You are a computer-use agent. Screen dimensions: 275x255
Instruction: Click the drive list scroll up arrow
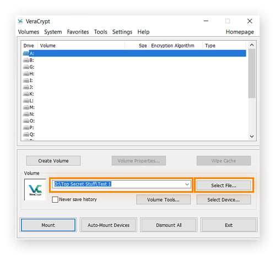(252, 45)
